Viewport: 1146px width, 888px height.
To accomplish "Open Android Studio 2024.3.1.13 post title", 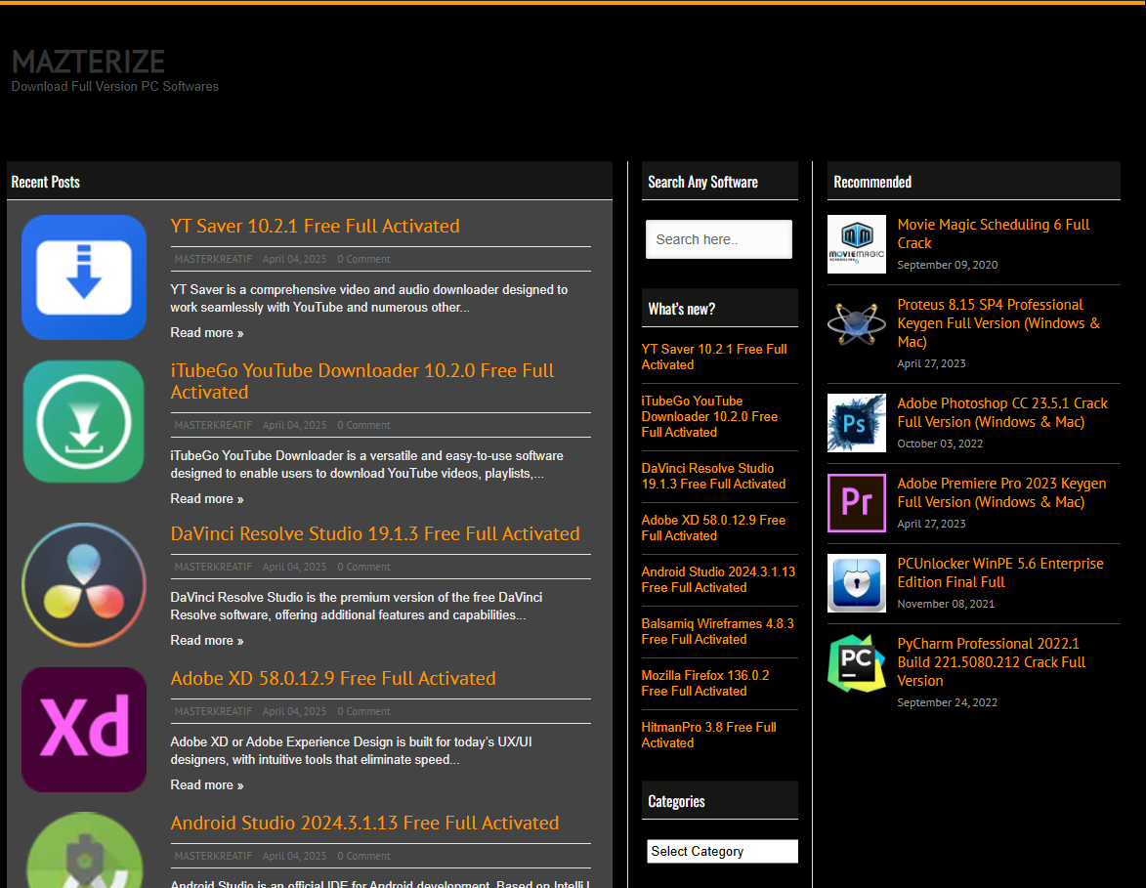I will coord(364,823).
